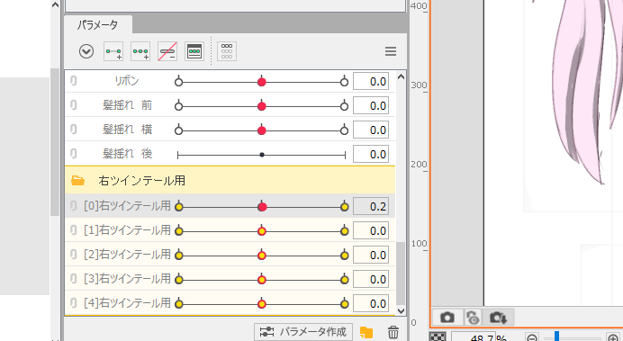
Task: Select the 髪揺れ 横 parameter name
Action: pyautogui.click(x=127, y=130)
